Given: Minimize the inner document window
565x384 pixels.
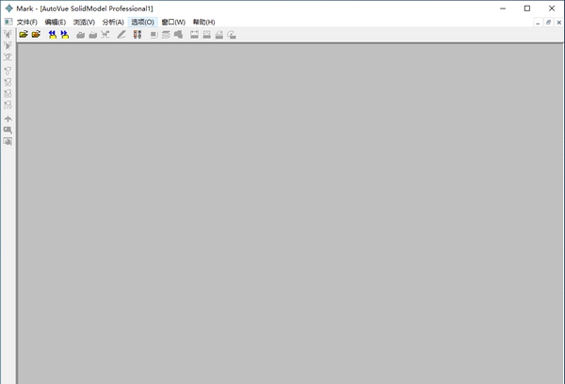Looking at the screenshot, I should click(x=538, y=23).
